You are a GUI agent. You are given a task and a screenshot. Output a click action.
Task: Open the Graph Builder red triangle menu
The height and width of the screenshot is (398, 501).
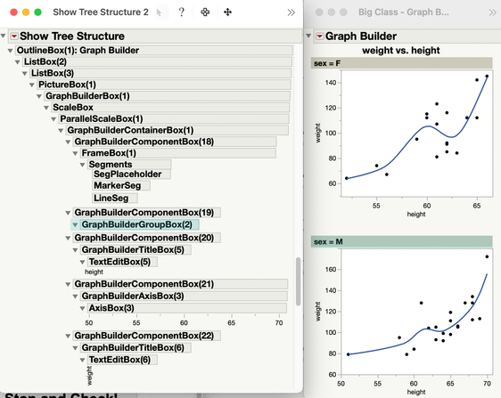pyautogui.click(x=319, y=37)
